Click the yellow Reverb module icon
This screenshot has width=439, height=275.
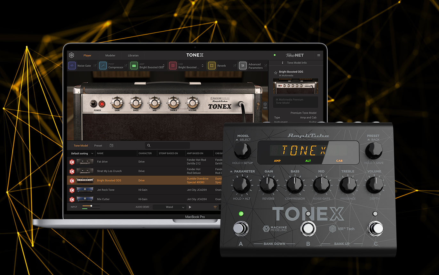click(212, 66)
